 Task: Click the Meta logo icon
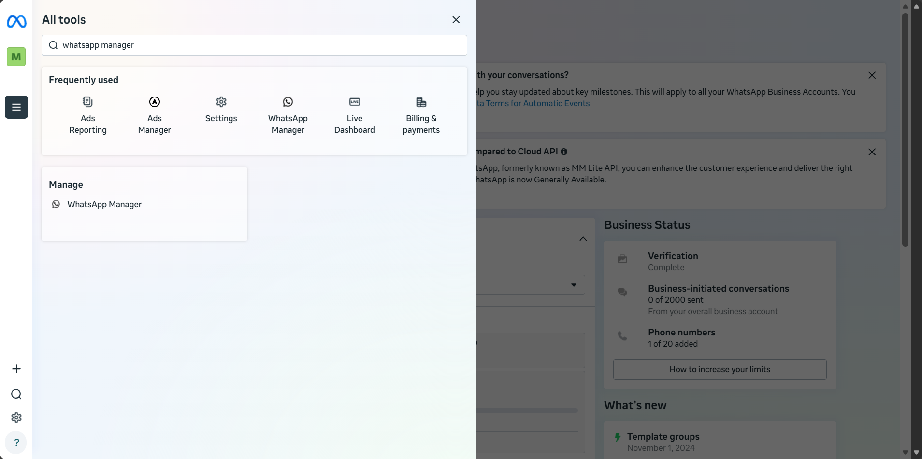point(16,21)
